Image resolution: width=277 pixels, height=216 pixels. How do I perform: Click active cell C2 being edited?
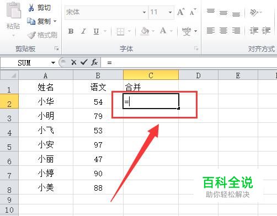click(x=151, y=101)
